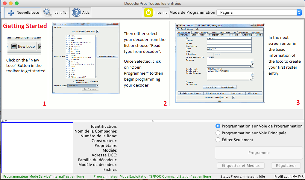Click Programmateur Mode Exploitation SPROG status
Image resolution: width=305 pixels, height=180 pixels.
point(152,176)
